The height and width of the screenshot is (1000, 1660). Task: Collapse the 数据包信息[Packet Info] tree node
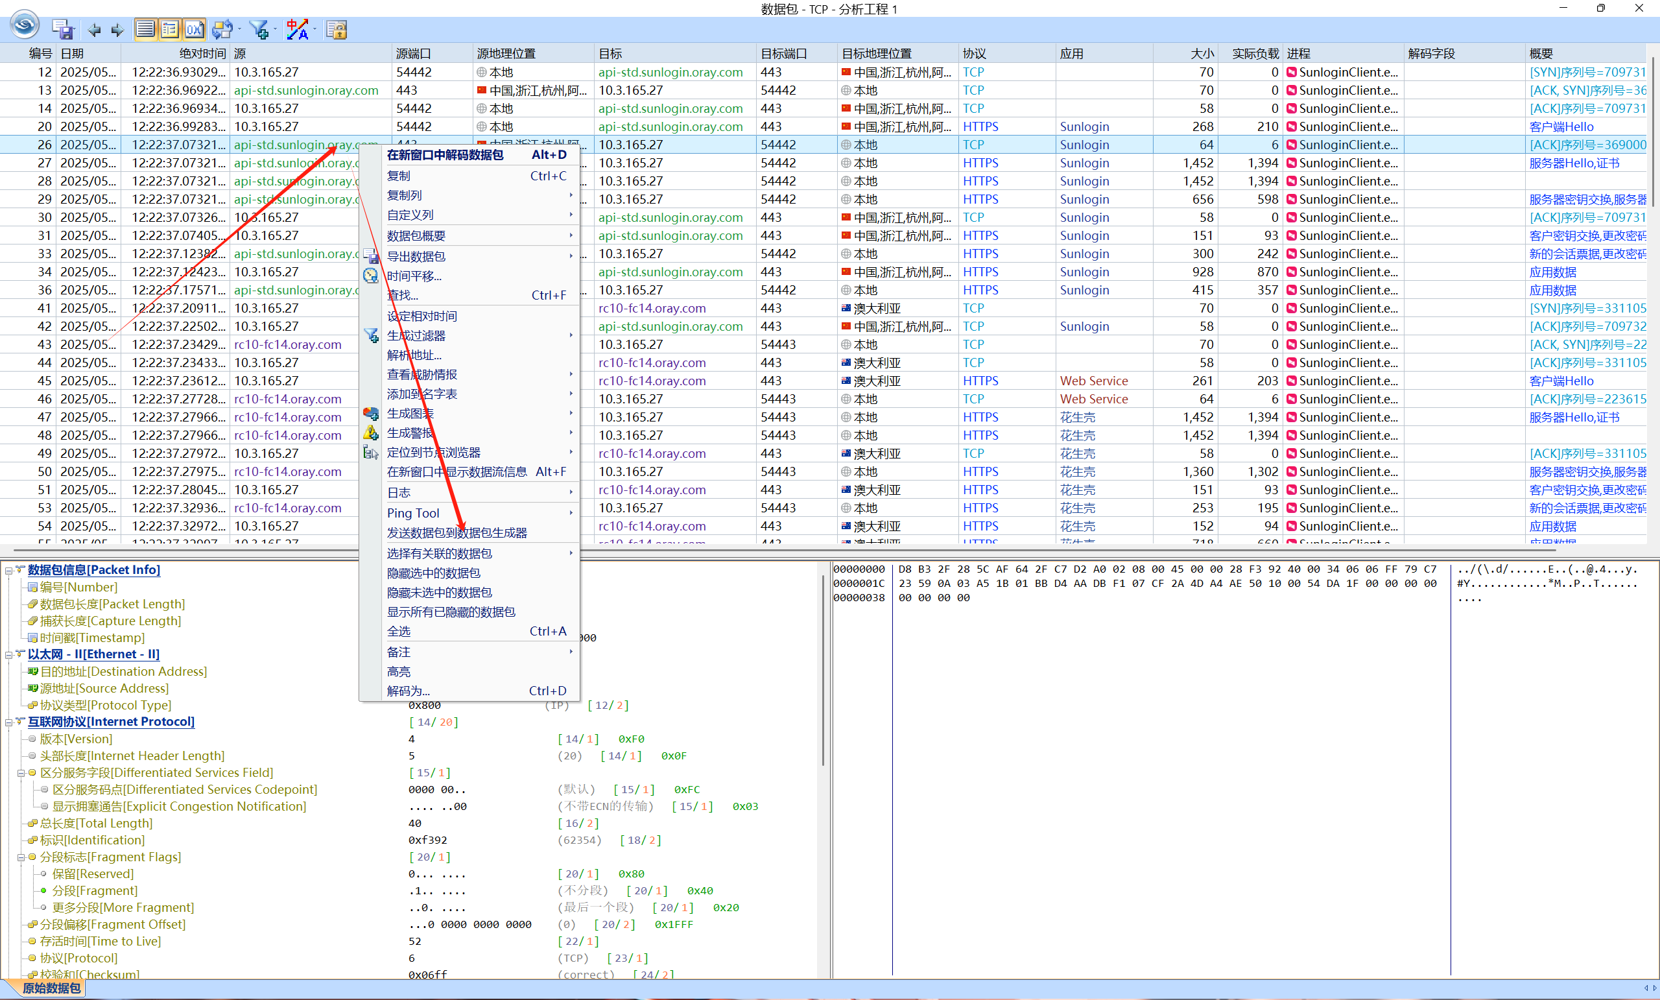(x=8, y=571)
